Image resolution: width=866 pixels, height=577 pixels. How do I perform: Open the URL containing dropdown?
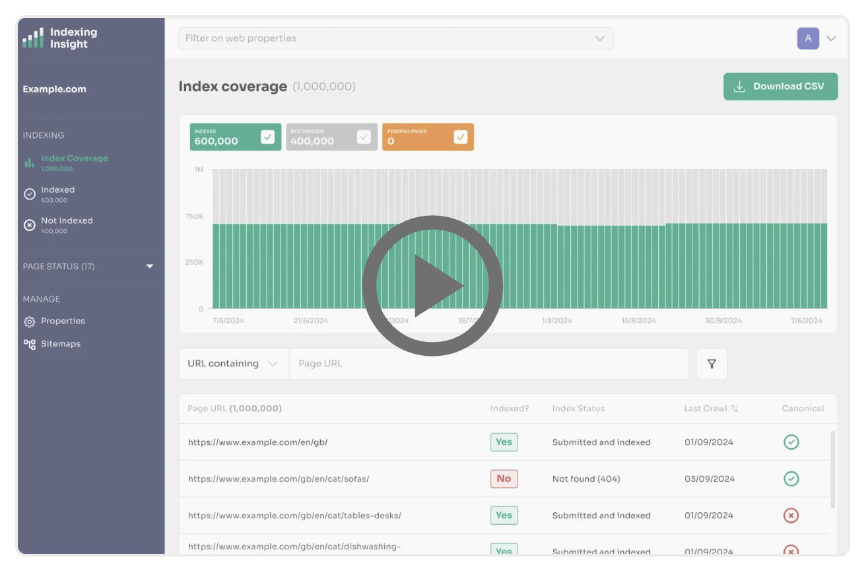[234, 364]
